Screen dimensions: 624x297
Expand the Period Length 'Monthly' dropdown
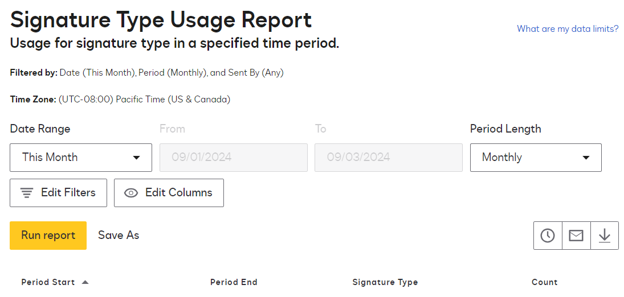[536, 158]
